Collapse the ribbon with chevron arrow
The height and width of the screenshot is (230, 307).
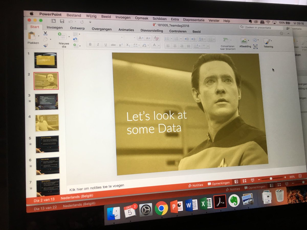pyautogui.click(x=289, y=33)
